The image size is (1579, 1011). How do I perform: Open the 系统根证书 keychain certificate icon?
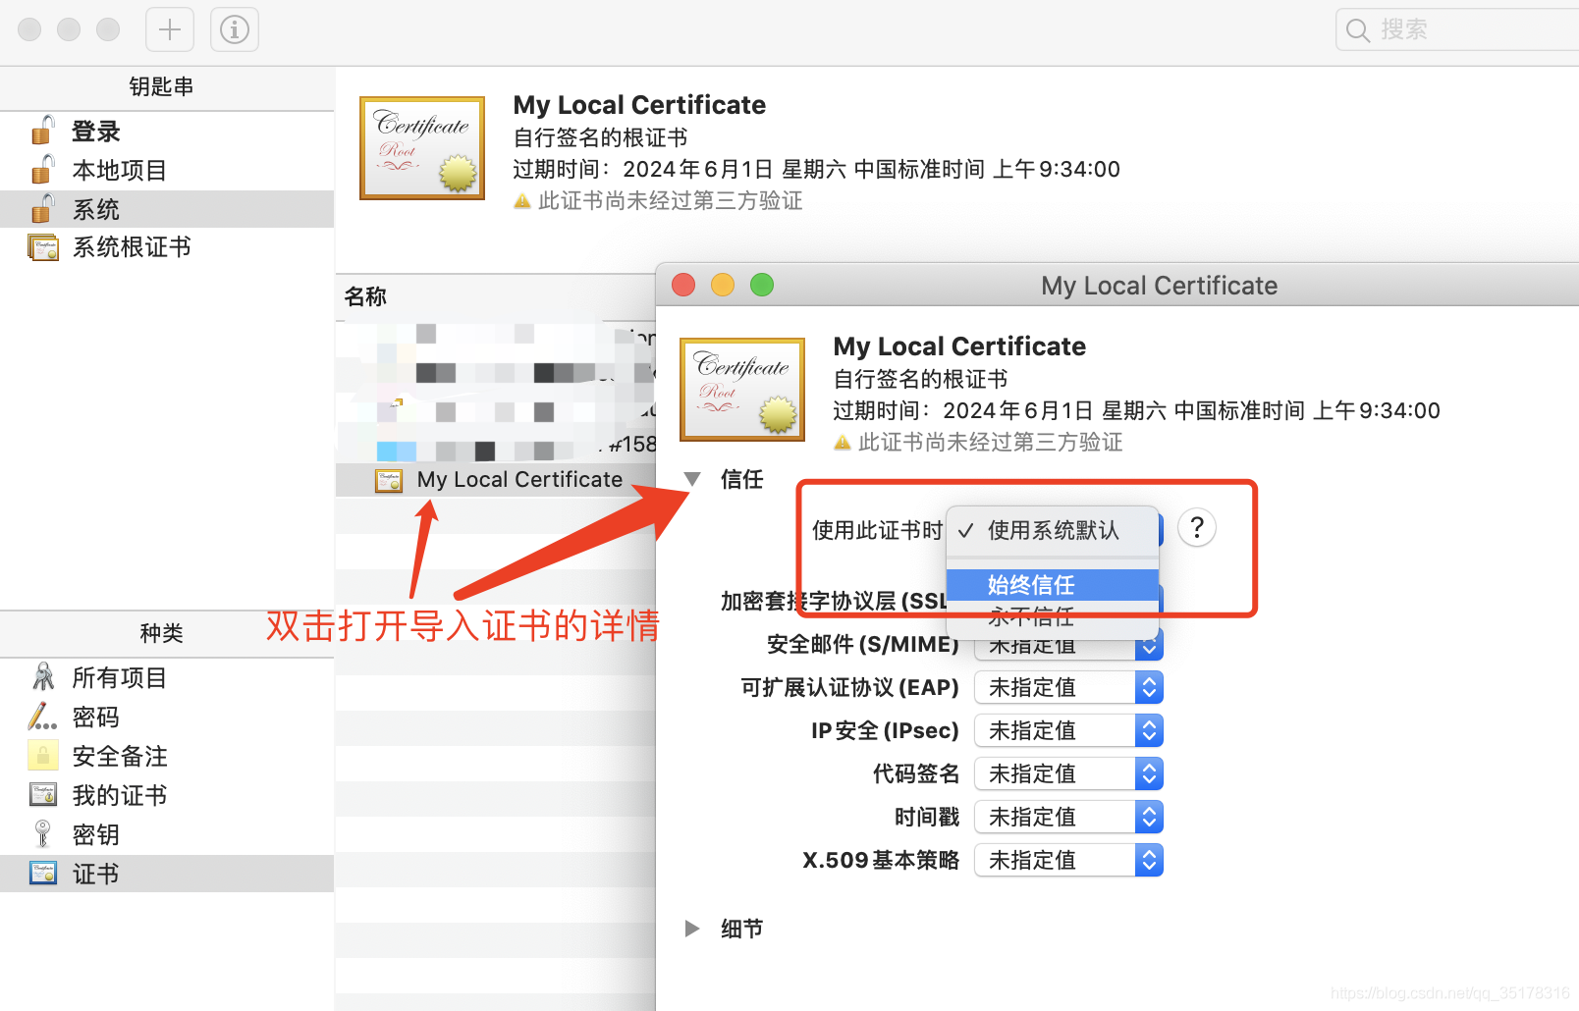pos(43,247)
